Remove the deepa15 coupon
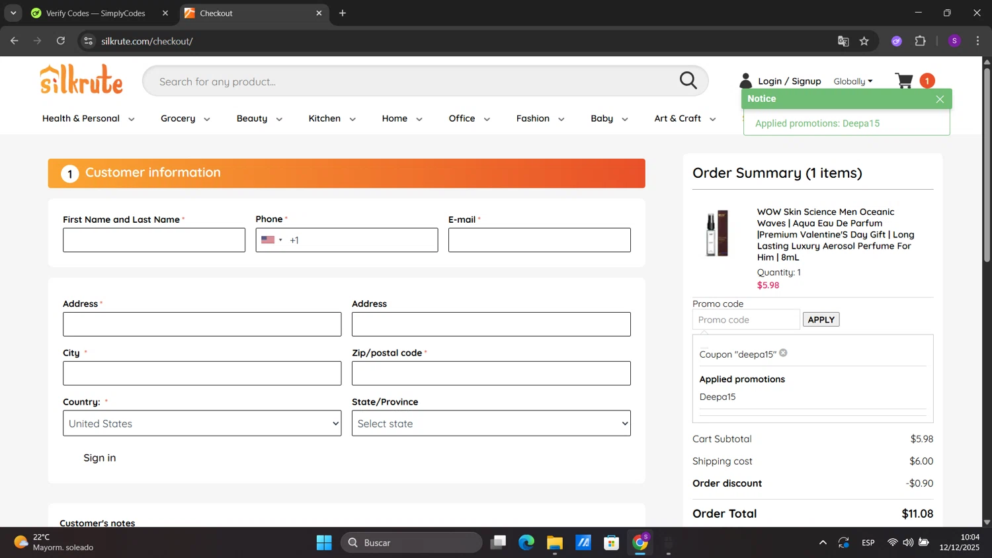Image resolution: width=992 pixels, height=558 pixels. point(783,353)
